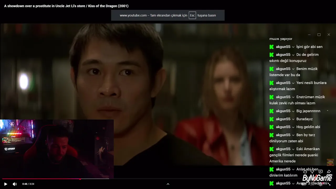Screen dimensions: 336x189
Task: Maximize the chat overlay window
Action: pos(319,35)
